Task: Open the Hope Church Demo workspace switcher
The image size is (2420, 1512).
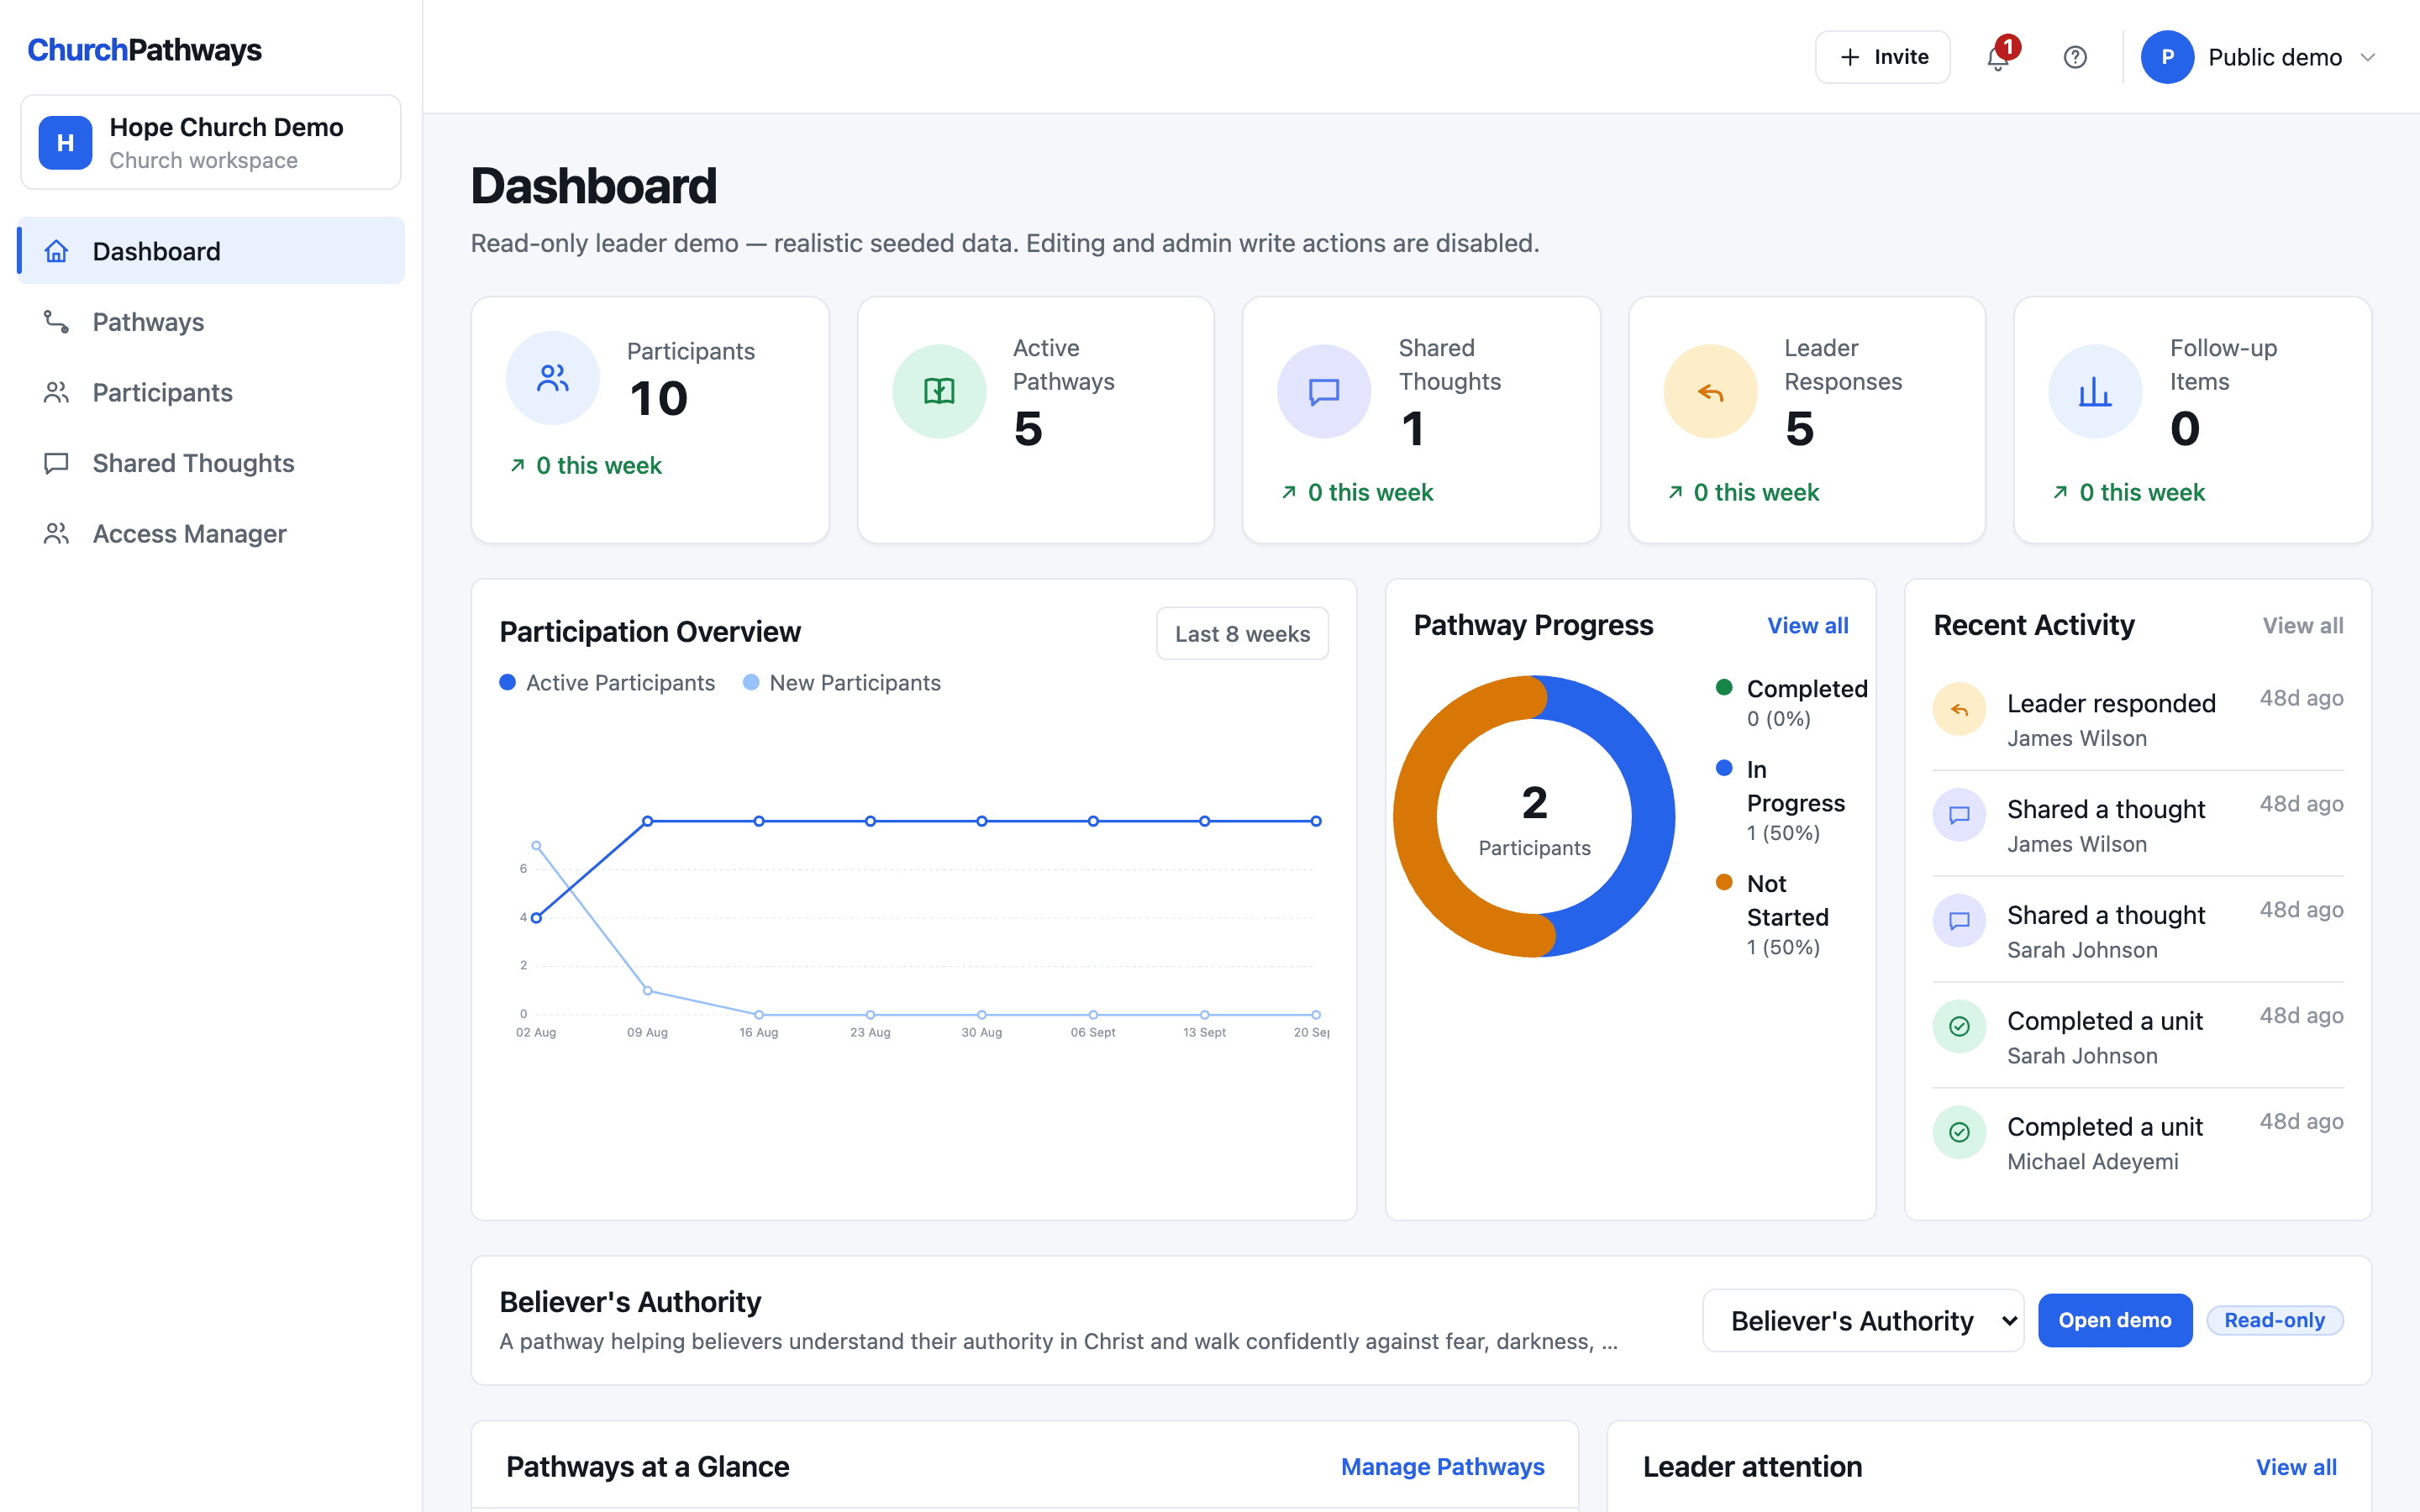Action: [211, 142]
